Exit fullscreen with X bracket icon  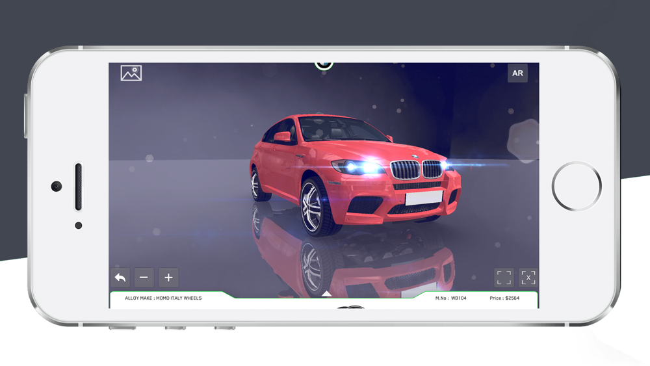pyautogui.click(x=528, y=278)
